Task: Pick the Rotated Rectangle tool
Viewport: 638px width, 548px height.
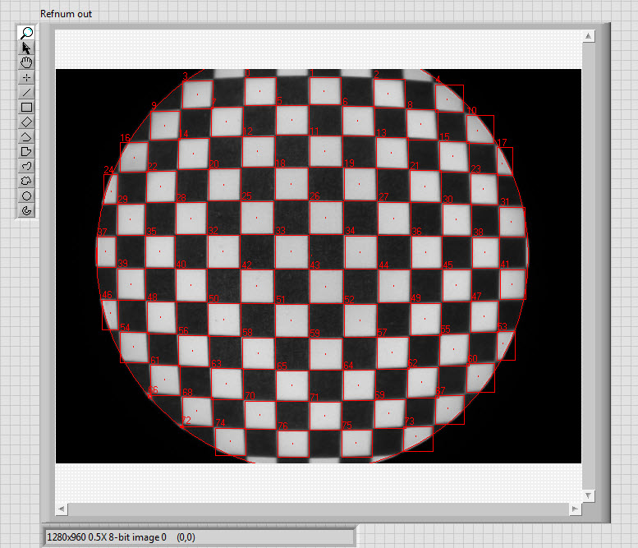Action: coord(26,122)
